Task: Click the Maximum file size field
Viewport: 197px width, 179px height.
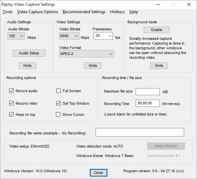Action: [x=147, y=92]
